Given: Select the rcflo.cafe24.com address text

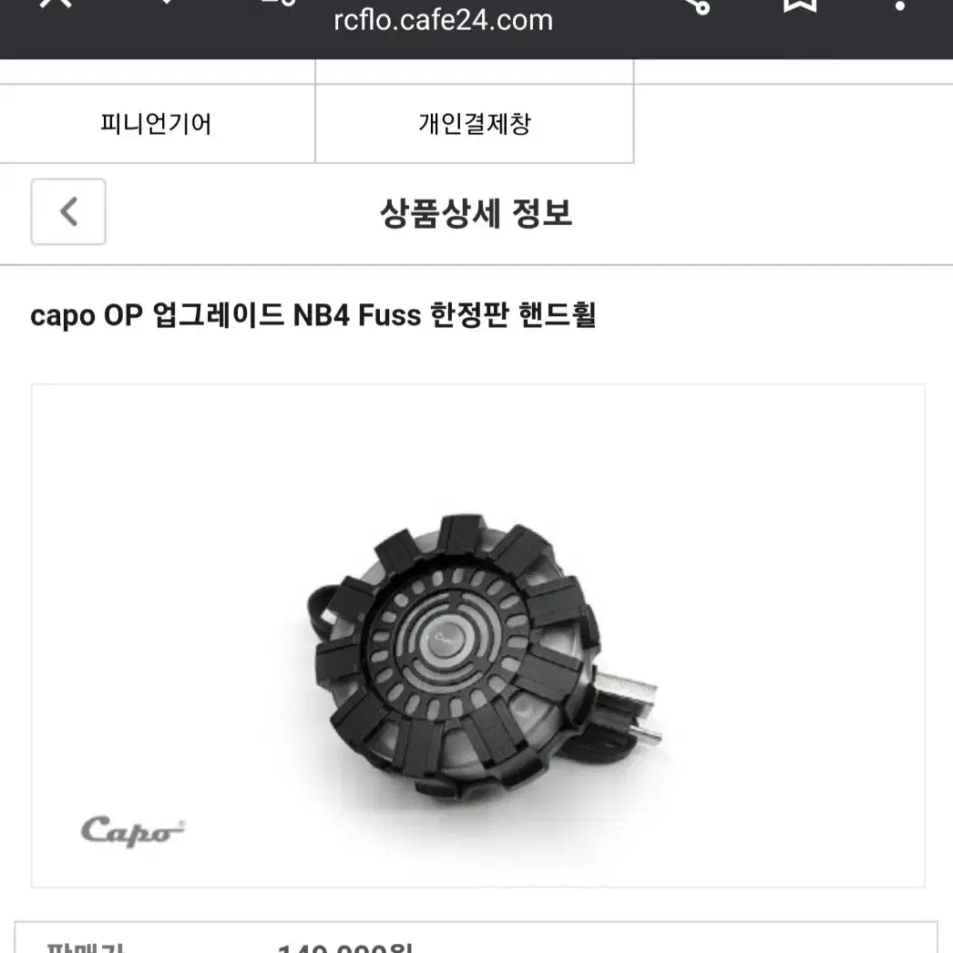Looking at the screenshot, I should (443, 21).
